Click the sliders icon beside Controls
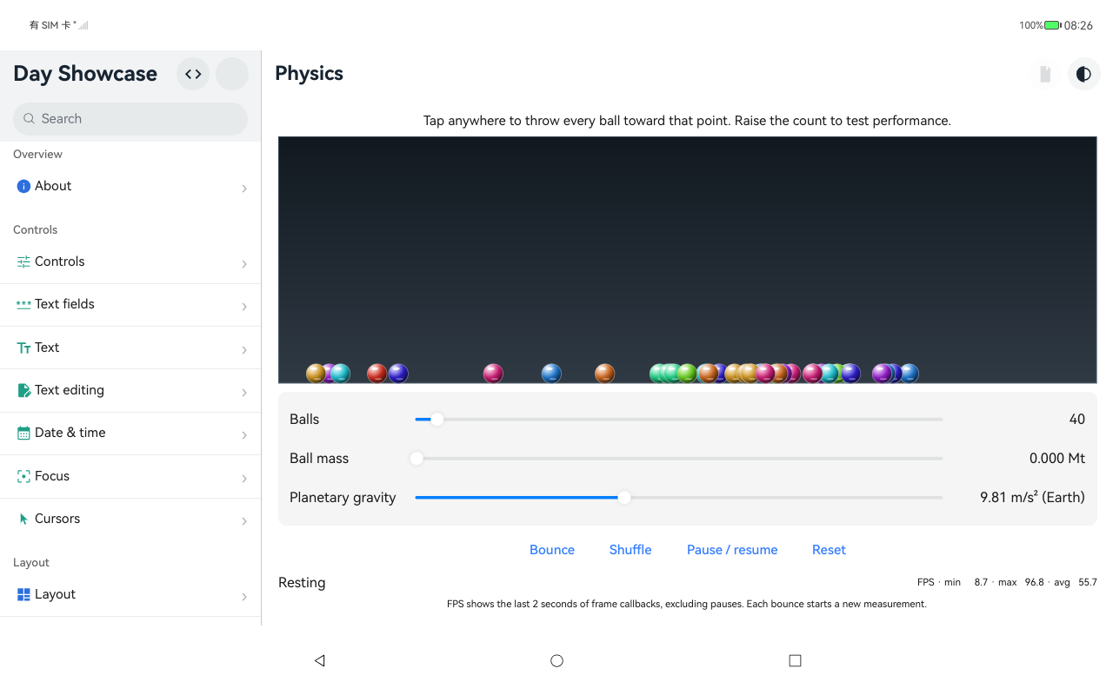The image size is (1113, 695). (23, 261)
